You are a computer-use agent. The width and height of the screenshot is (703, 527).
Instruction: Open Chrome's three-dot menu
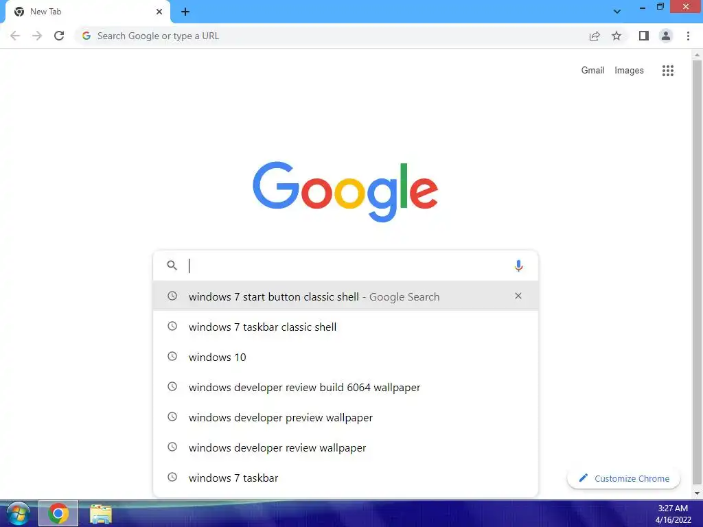688,36
